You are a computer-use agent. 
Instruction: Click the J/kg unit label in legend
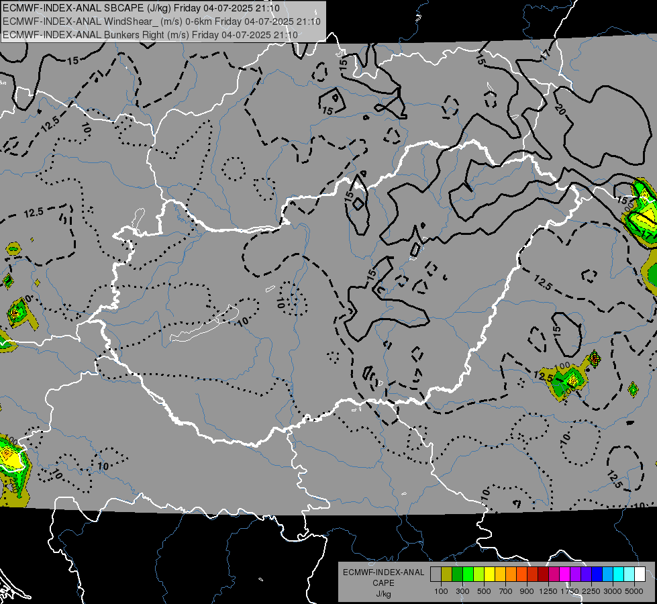point(383,594)
